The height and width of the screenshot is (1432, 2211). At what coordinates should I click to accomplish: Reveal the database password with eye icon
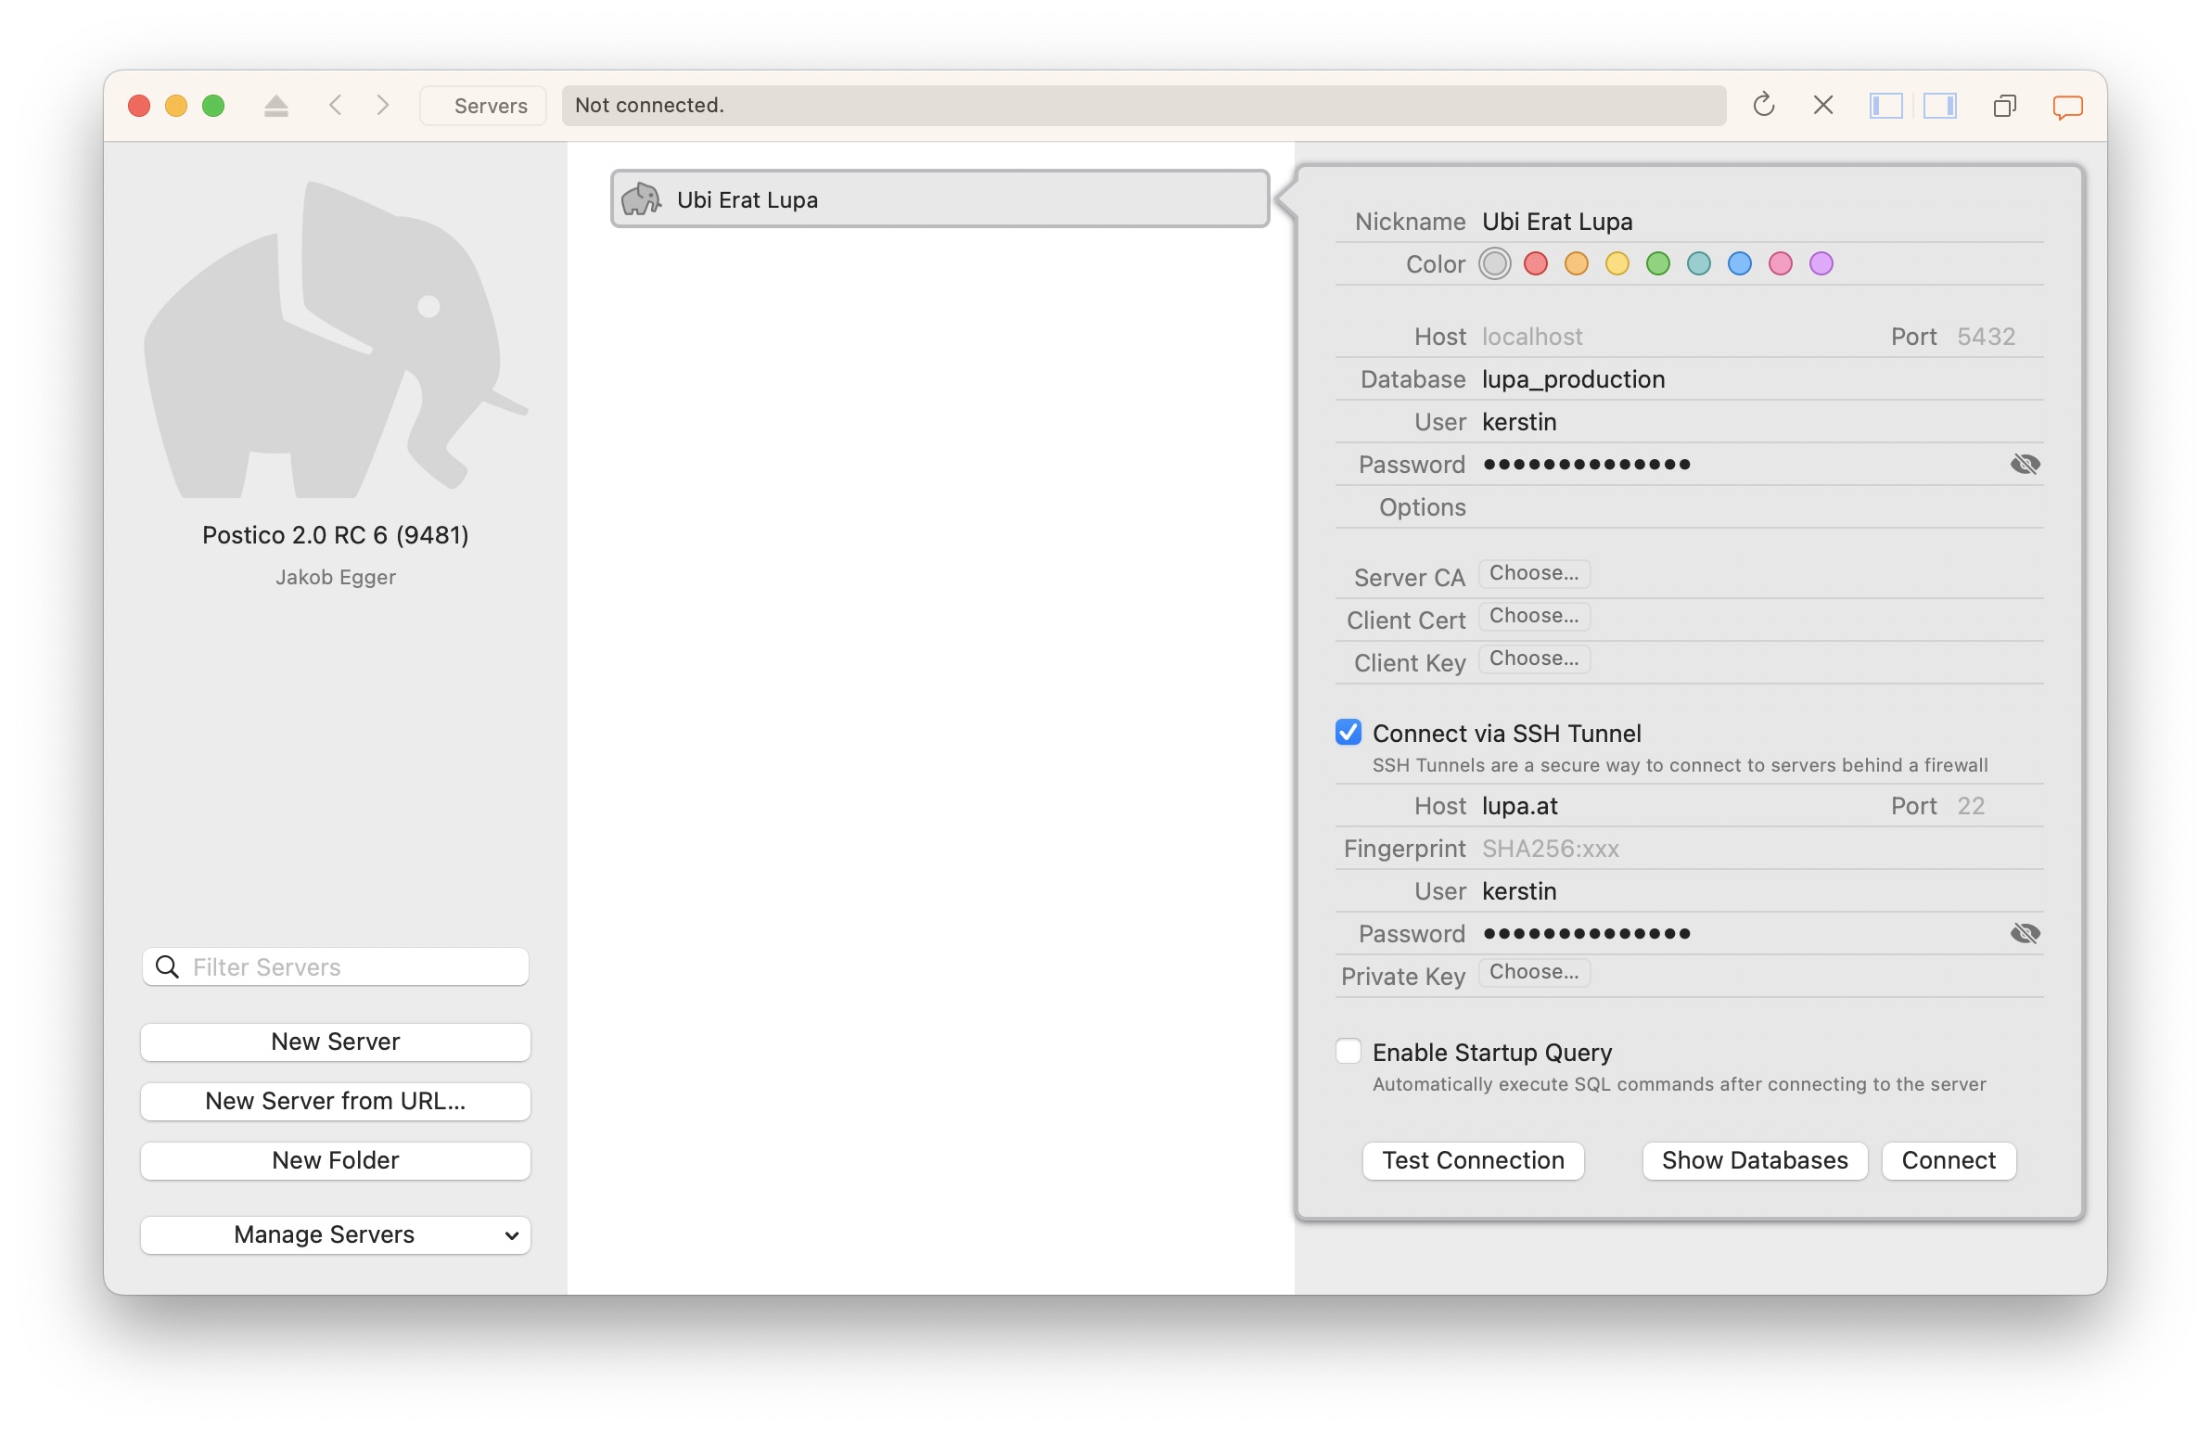click(x=2025, y=465)
